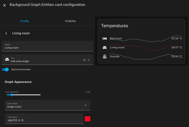Click the Bed room bed icon
Viewport: 189px width, 127px height.
[105, 38]
